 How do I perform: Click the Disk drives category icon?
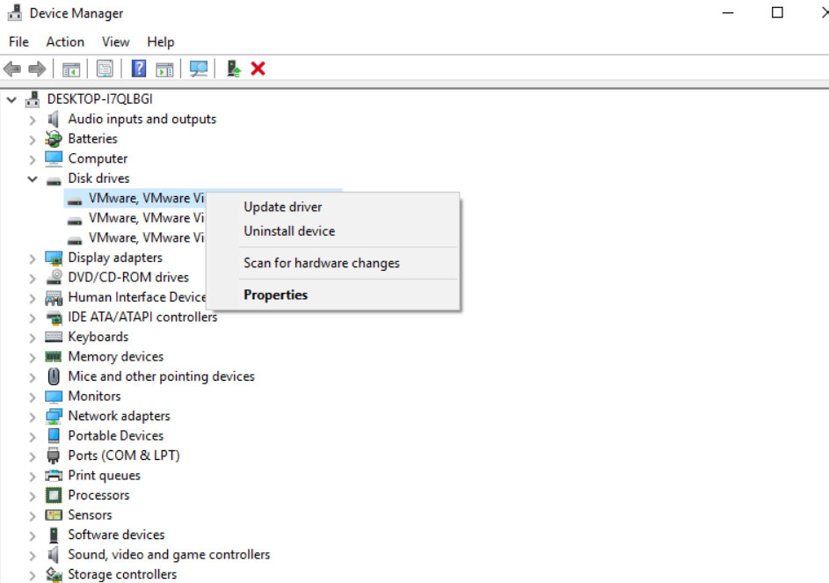pyautogui.click(x=54, y=180)
